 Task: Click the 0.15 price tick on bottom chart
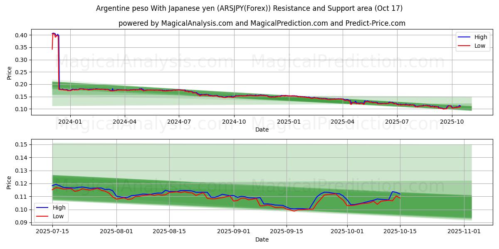click(x=21, y=144)
